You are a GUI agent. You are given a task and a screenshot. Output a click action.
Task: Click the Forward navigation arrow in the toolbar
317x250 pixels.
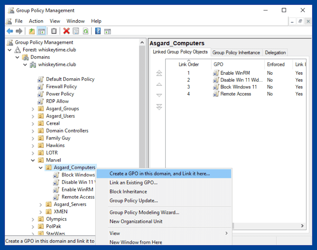19,31
